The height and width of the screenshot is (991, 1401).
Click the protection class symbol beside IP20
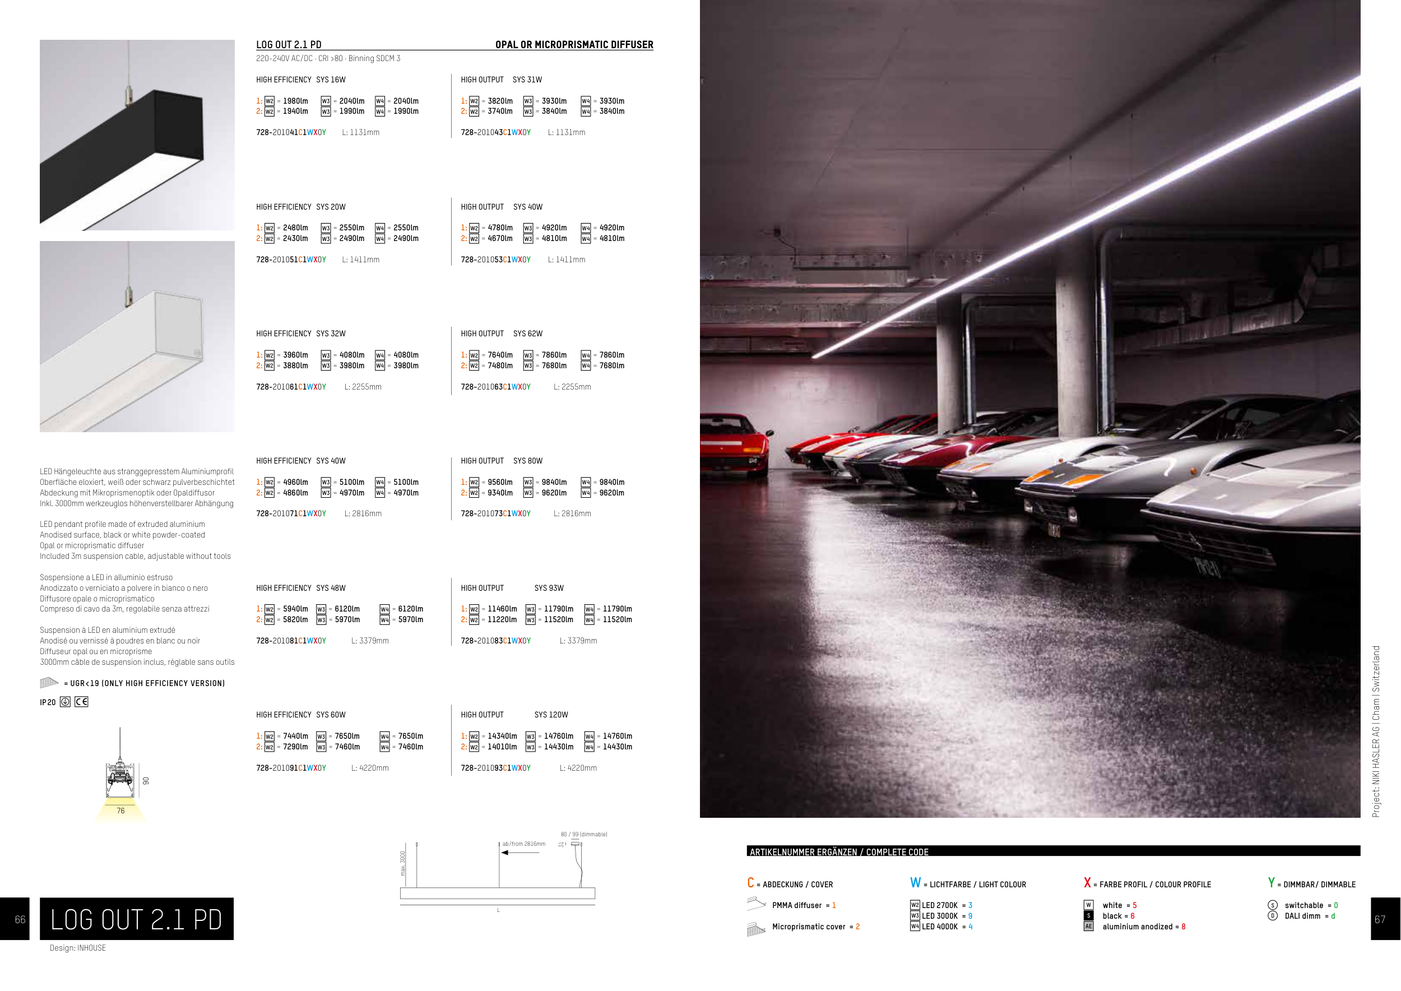(66, 702)
